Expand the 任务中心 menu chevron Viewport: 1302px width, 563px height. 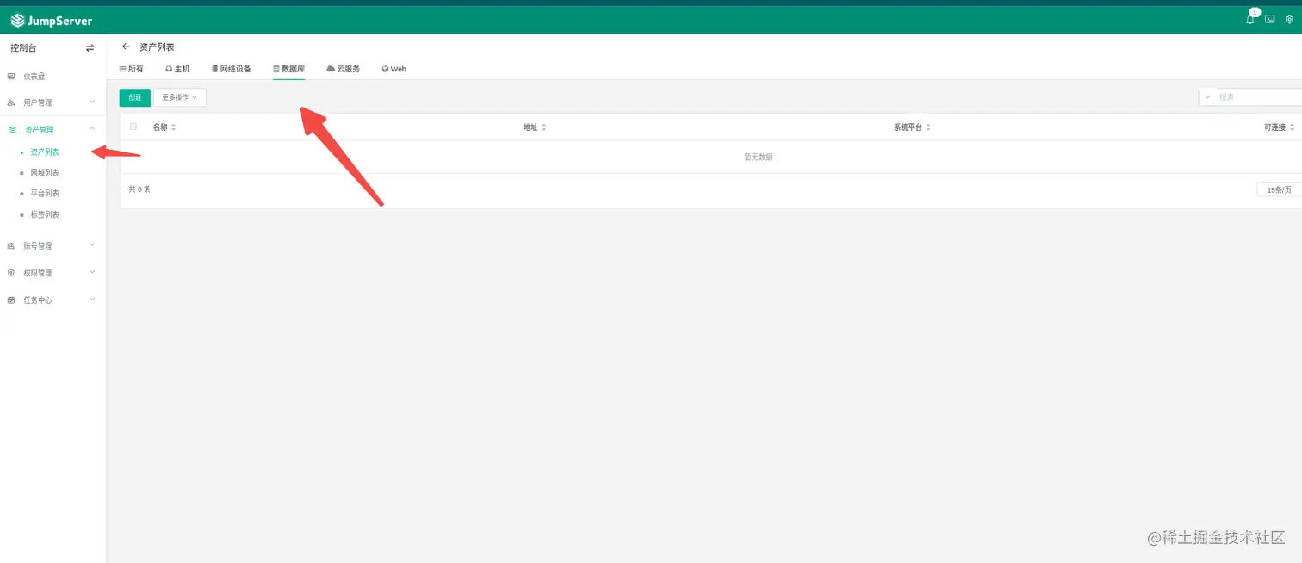pos(92,300)
